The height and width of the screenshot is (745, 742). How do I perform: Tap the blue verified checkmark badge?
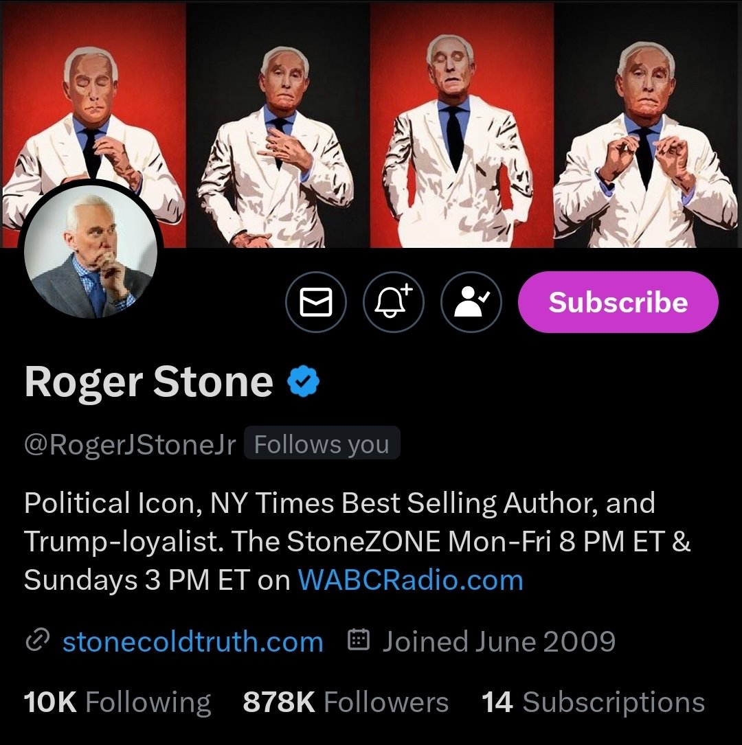[x=304, y=382]
